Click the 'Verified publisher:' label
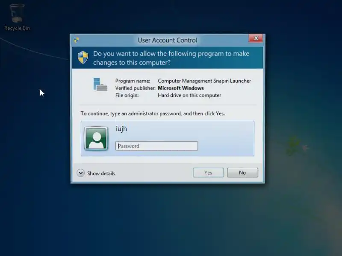The height and width of the screenshot is (256, 342). (135, 88)
